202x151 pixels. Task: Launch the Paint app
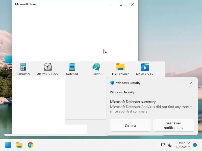click(96, 69)
